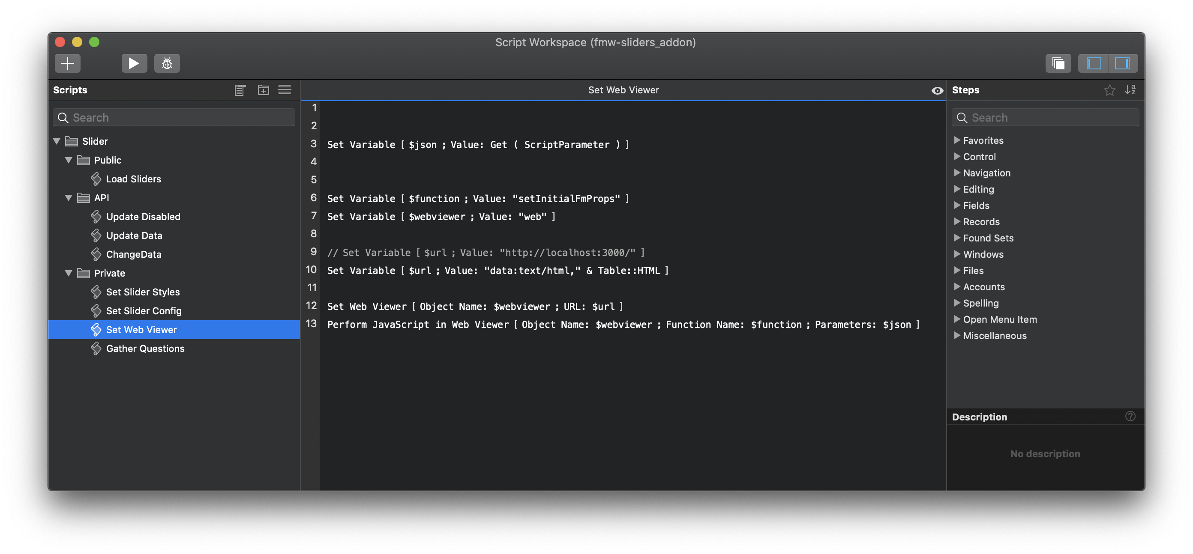Click the Public folder icon

[x=84, y=160]
